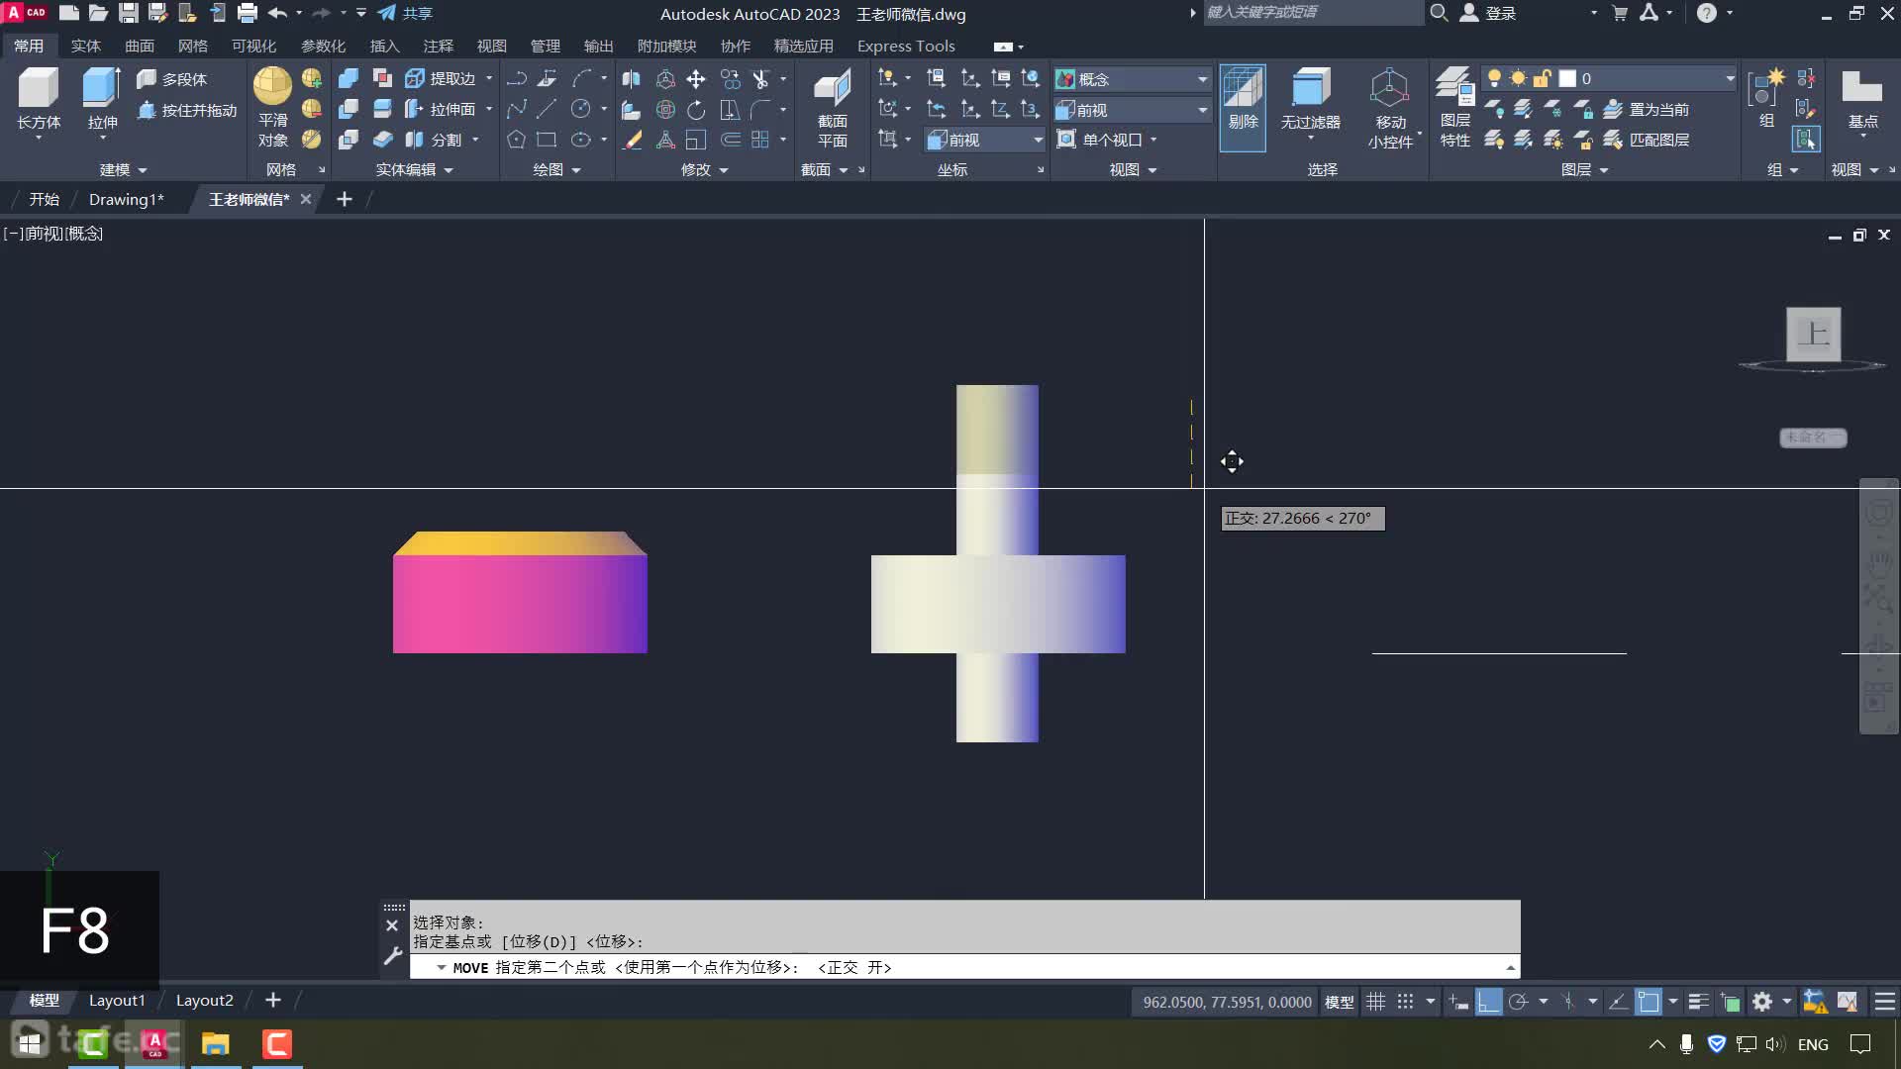The image size is (1901, 1069).
Task: Click the 组 group tool
Action: (x=1766, y=99)
